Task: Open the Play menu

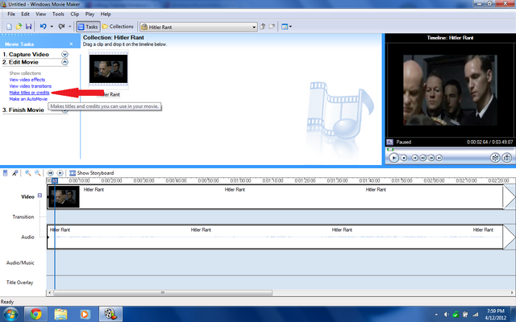Action: tap(89, 14)
